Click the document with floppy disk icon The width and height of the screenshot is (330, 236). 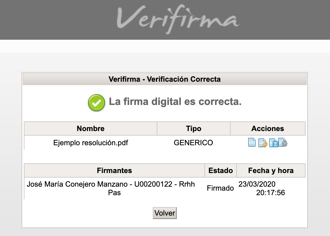click(x=273, y=143)
